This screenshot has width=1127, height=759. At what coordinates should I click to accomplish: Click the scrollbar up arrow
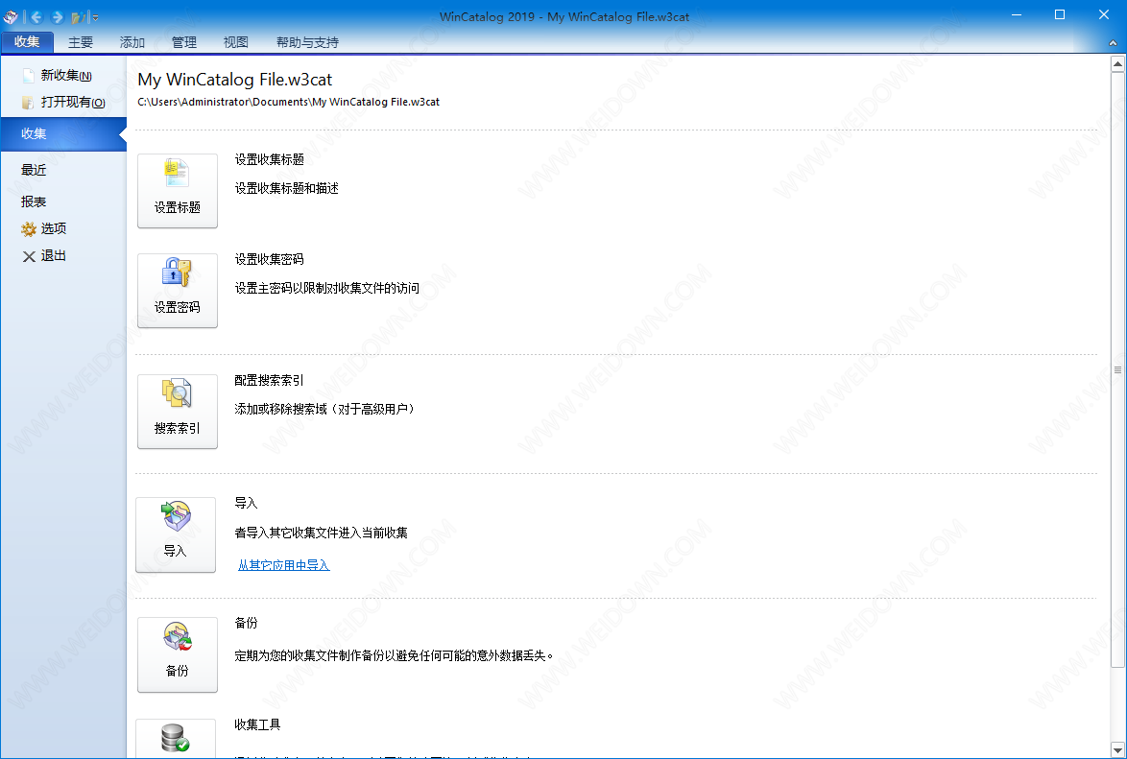1117,64
